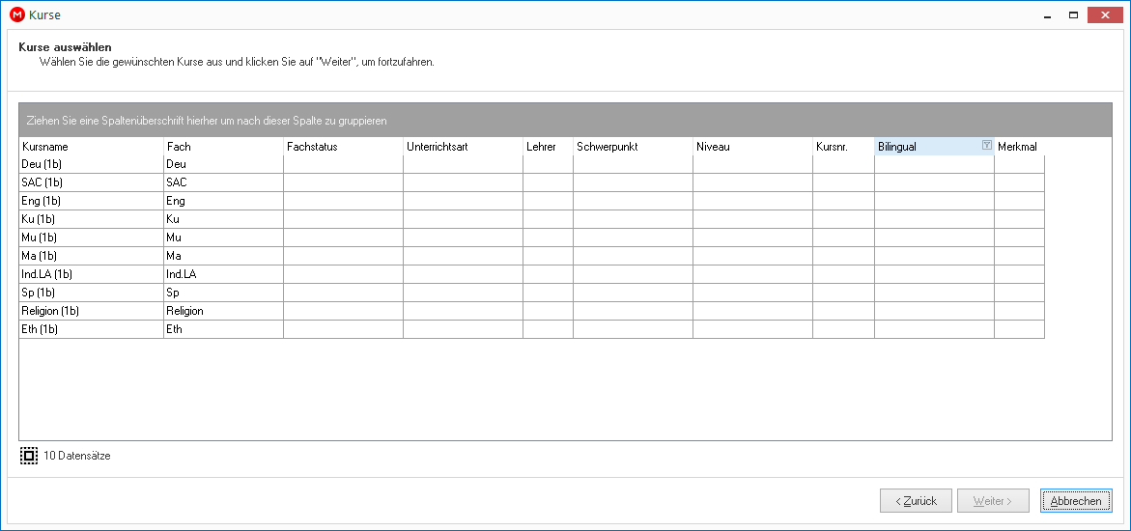The image size is (1131, 531).
Task: Click the Schwerpunkt column header
Action: click(x=634, y=147)
